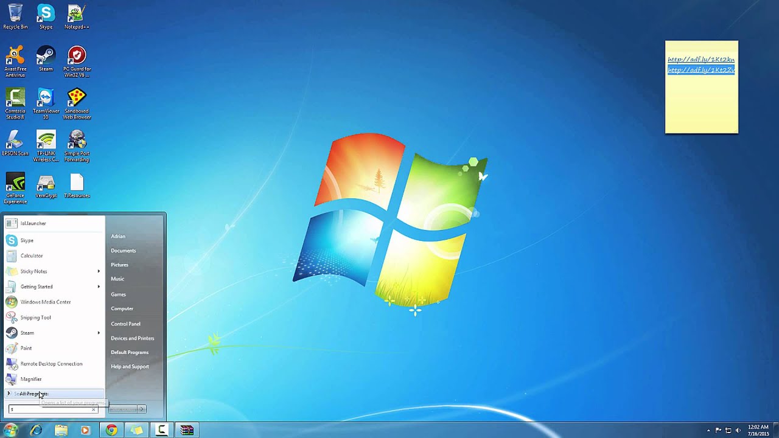Screen dimensions: 779x438
Task: Select the Steam desktop shortcut
Action: pyautogui.click(x=46, y=58)
